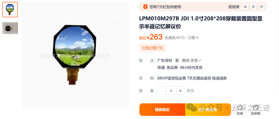Click the 红包已抵7元 discount tag
This screenshot has width=279, height=119.
(x=152, y=48)
